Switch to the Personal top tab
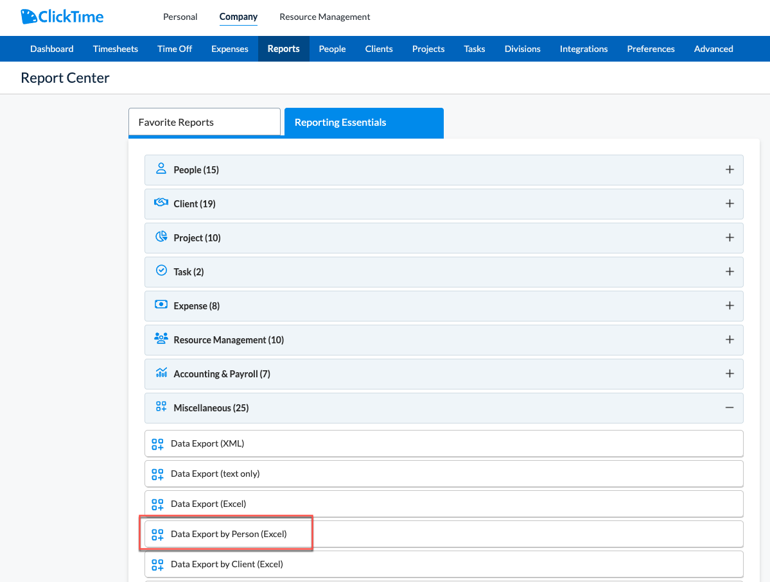Viewport: 770px width, 582px height. [x=180, y=17]
